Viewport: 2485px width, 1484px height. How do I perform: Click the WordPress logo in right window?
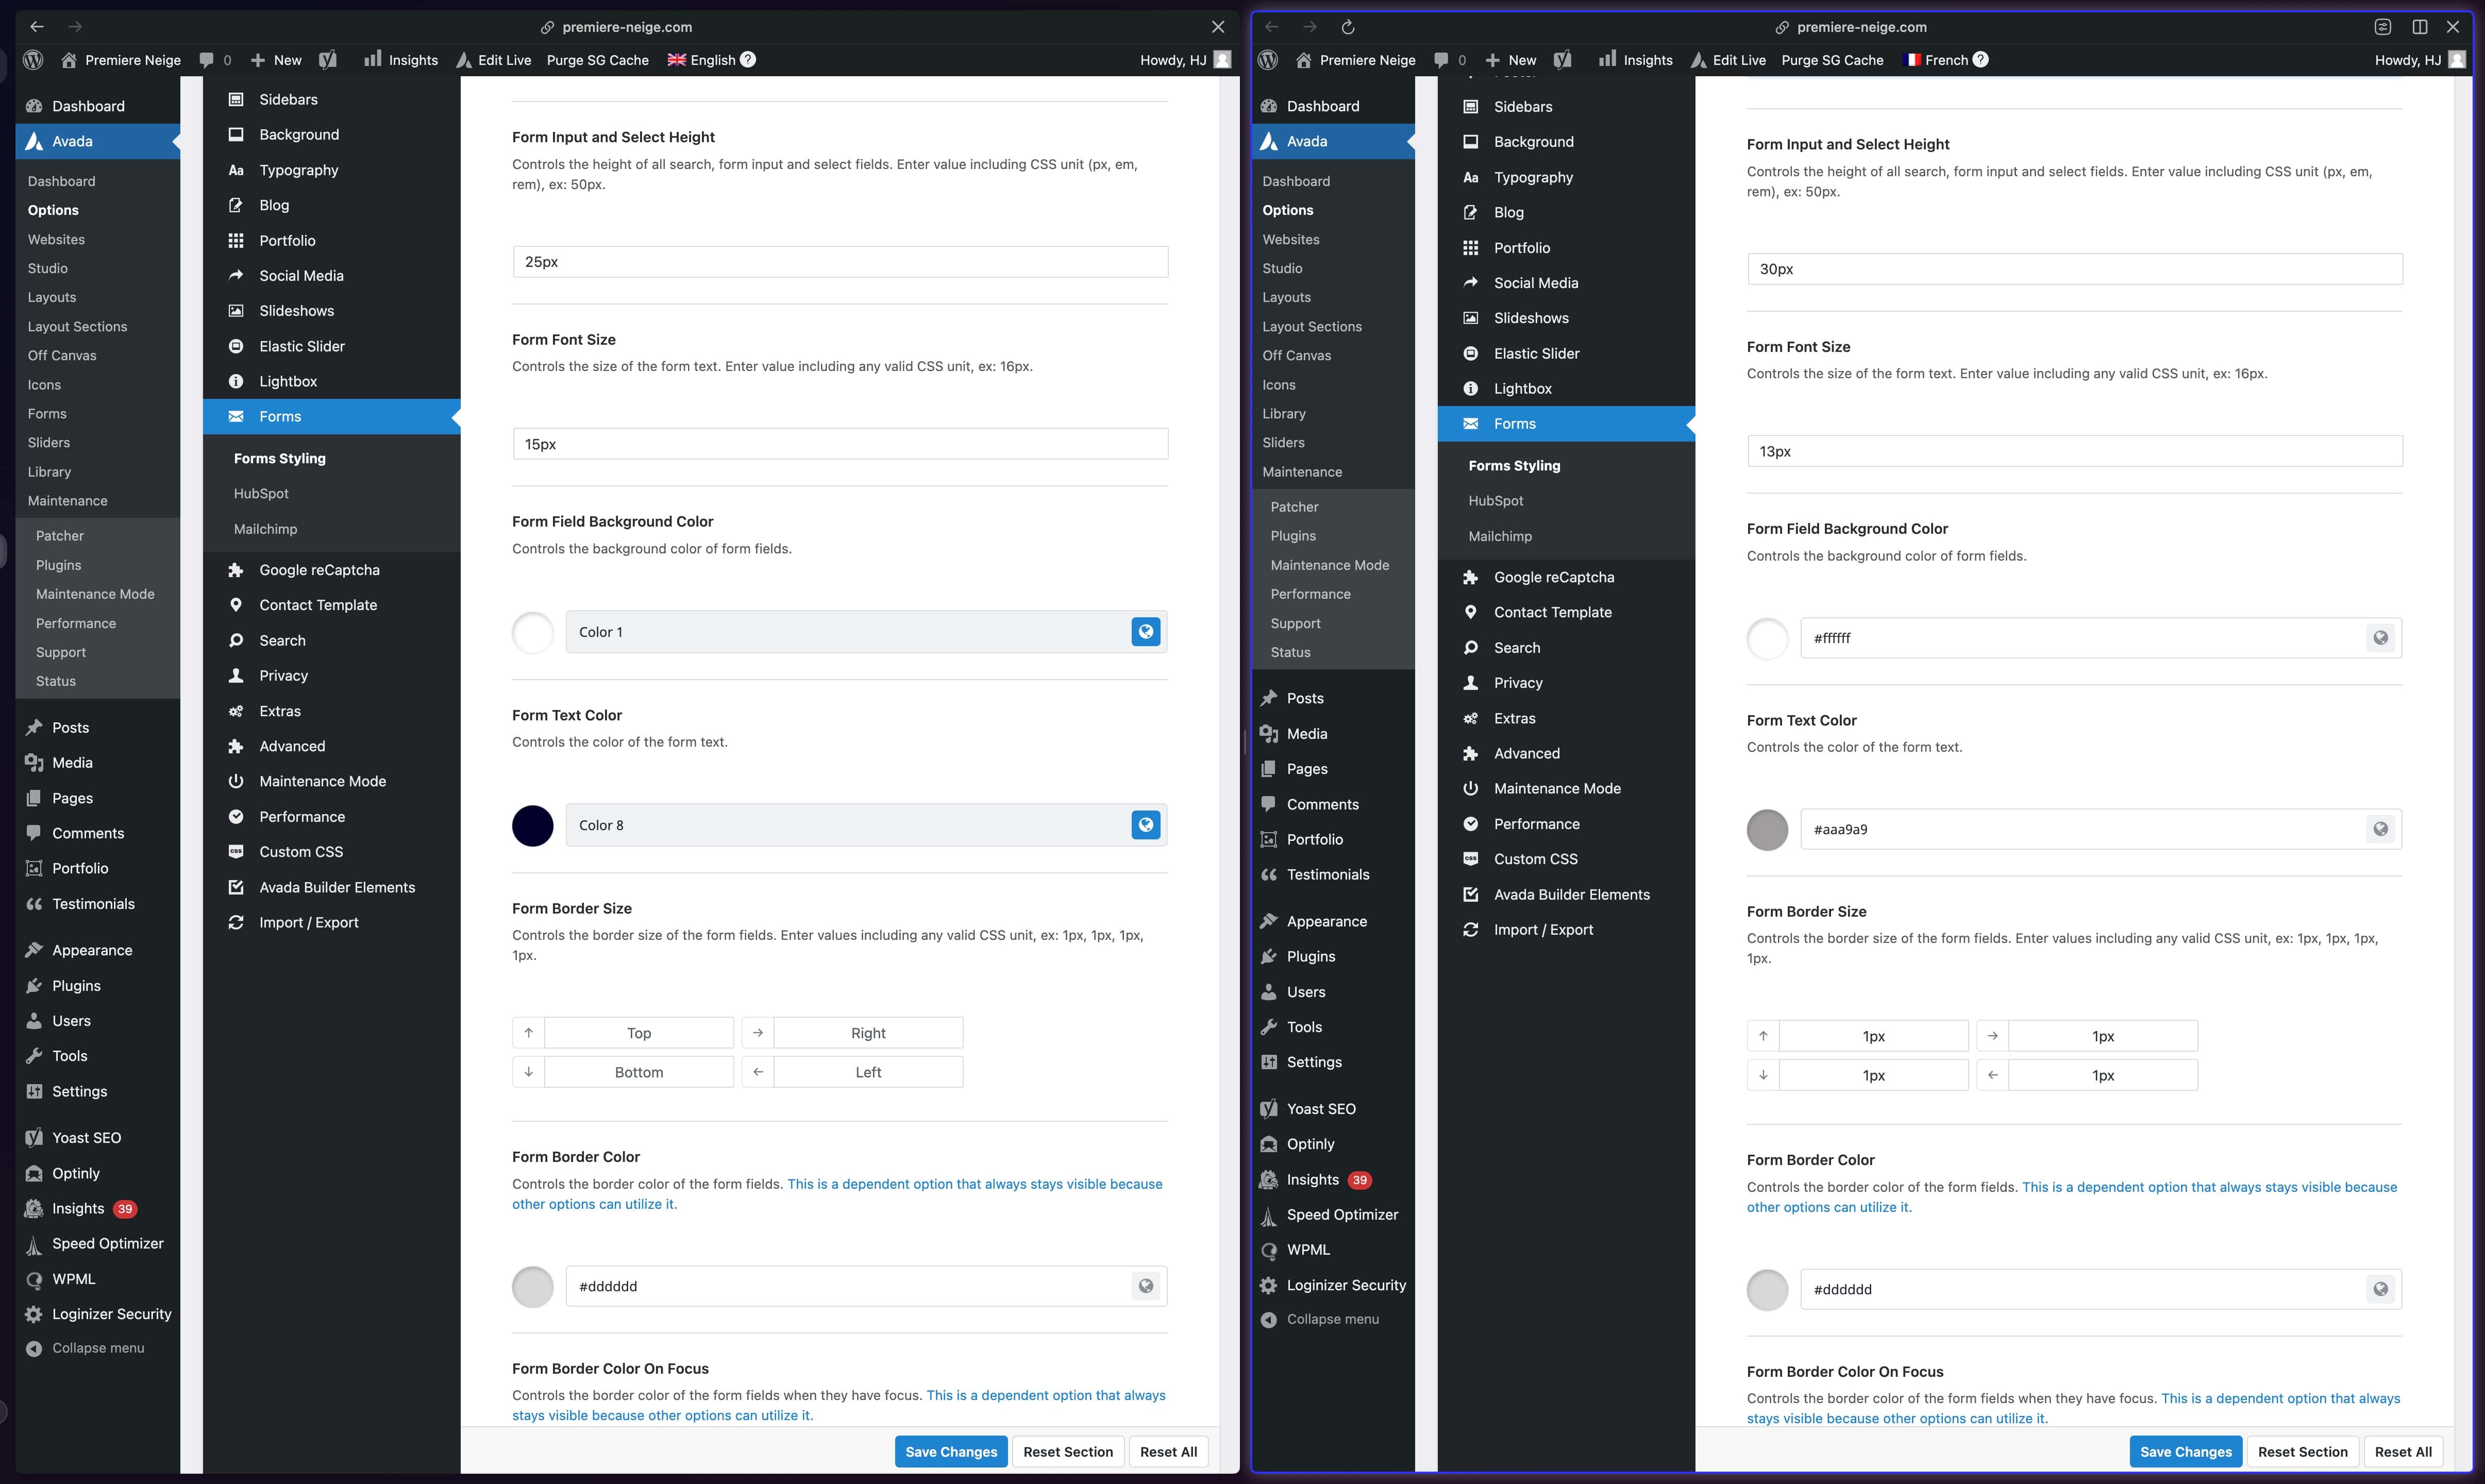(x=1268, y=60)
